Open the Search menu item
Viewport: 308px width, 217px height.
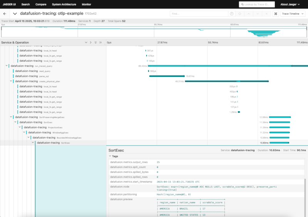point(25,4)
